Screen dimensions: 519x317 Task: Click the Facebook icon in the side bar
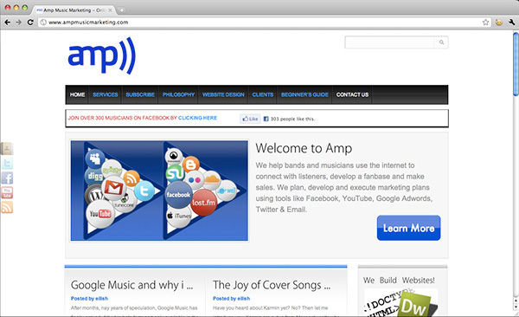[x=7, y=178]
